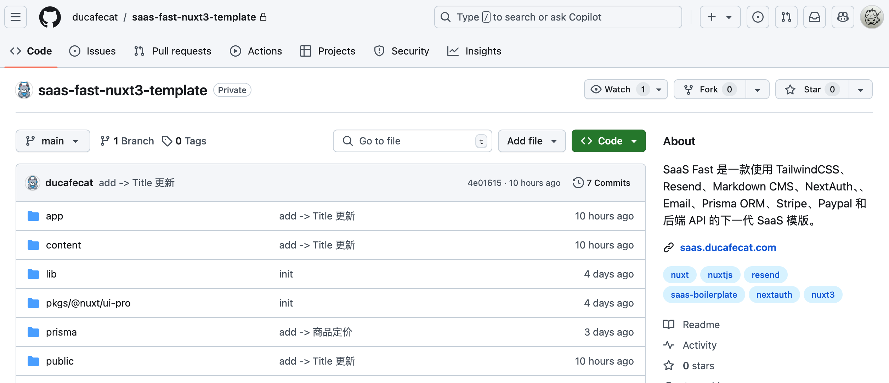This screenshot has width=889, height=383.
Task: Open the saas-fast-nuxt3-template repository title
Action: coord(123,90)
